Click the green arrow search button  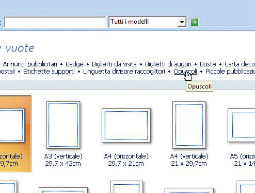point(195,22)
